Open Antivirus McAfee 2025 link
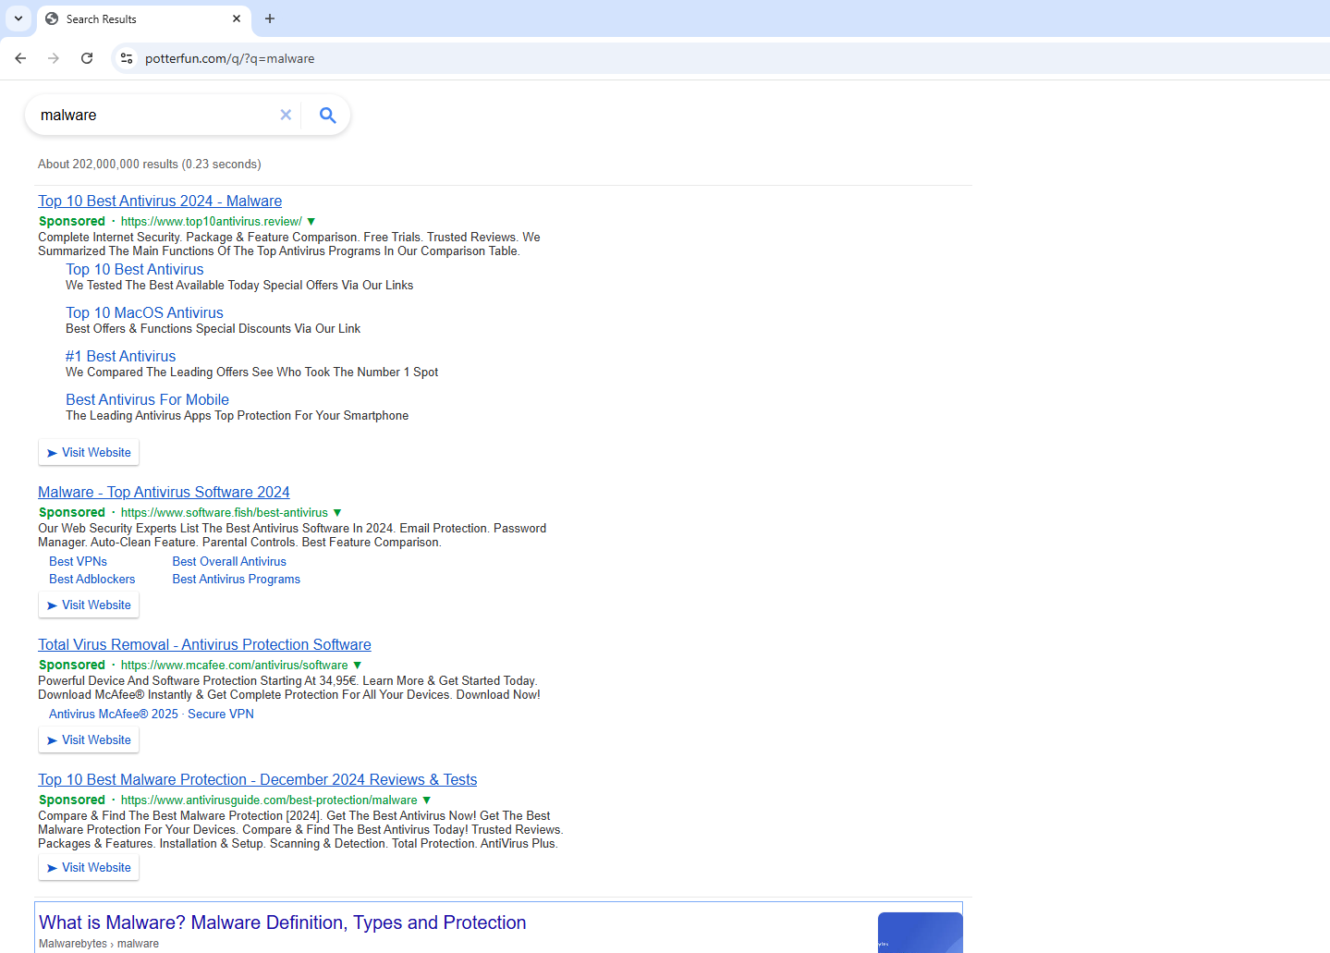 coord(113,714)
